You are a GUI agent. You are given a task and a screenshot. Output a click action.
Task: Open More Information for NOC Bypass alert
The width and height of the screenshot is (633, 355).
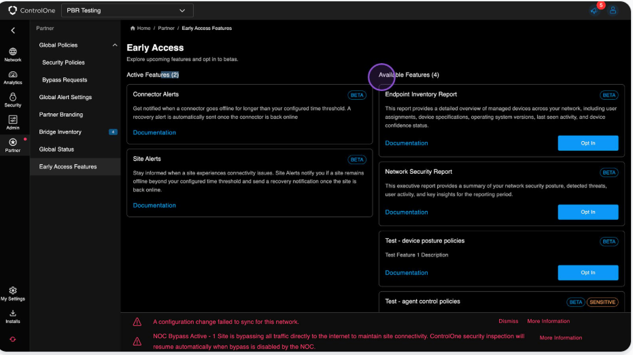(561, 337)
